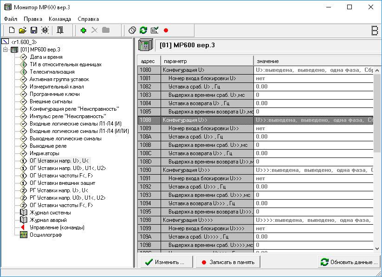Image resolution: width=382 pixels, height=277 pixels.
Task: Open the Файл menu
Action: click(x=11, y=19)
